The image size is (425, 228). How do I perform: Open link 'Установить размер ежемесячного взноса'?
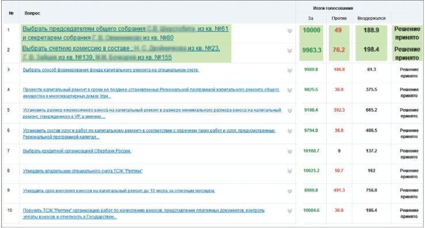pyautogui.click(x=152, y=113)
